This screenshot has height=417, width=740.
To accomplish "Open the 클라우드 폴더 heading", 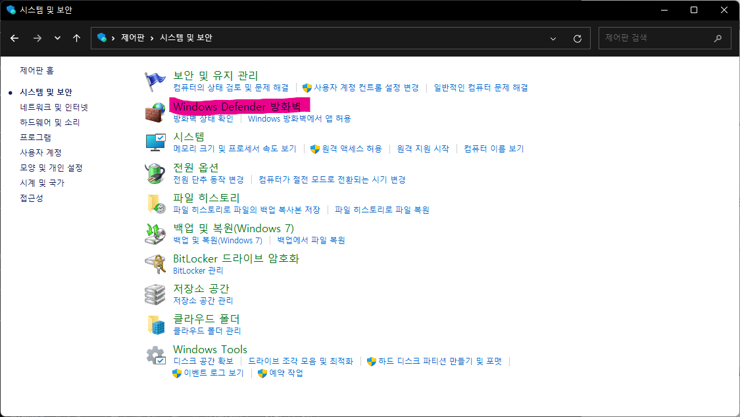I will coord(207,319).
